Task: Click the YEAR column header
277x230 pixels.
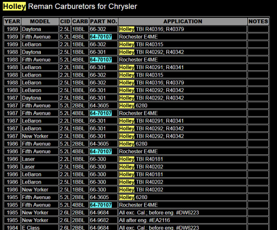Action: (12, 21)
